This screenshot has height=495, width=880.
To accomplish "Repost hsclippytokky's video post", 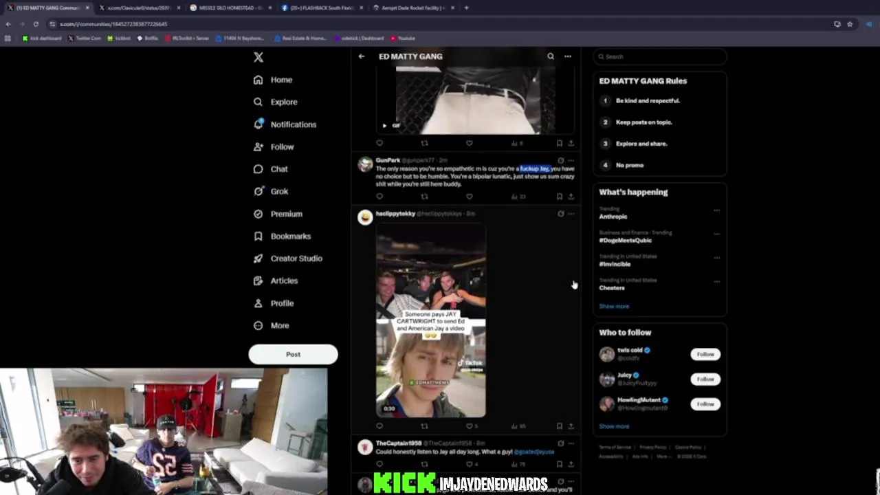I will [424, 426].
